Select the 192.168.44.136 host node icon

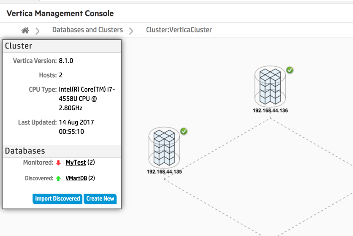(x=270, y=87)
